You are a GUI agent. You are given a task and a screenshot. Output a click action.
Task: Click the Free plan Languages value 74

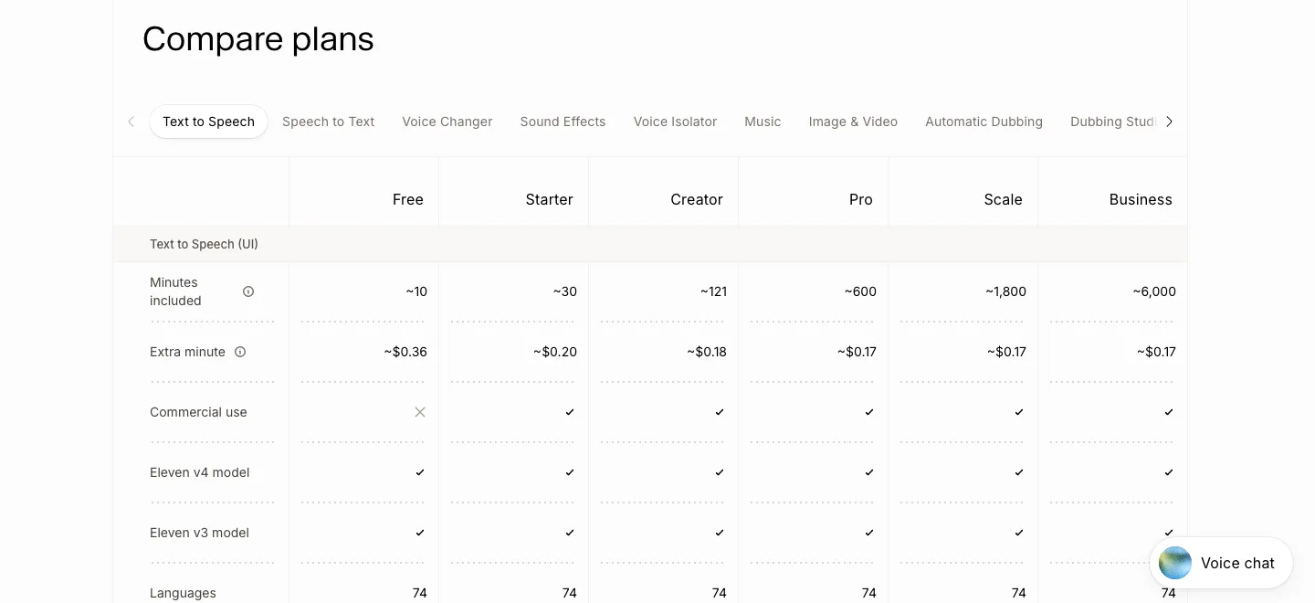pos(420,593)
